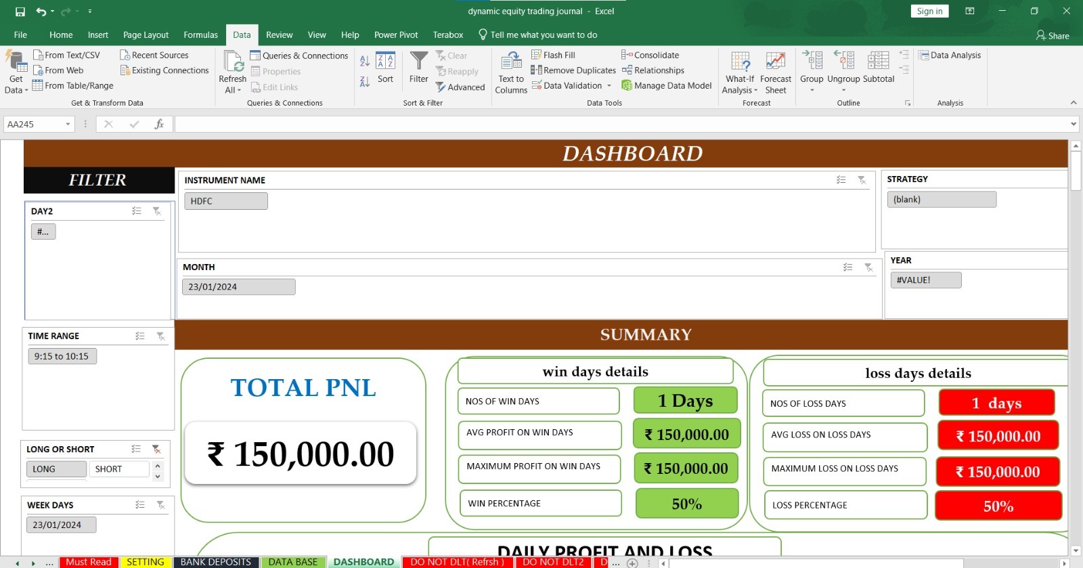This screenshot has height=568, width=1083.
Task: Open Data Analysis tool
Action: (x=949, y=56)
